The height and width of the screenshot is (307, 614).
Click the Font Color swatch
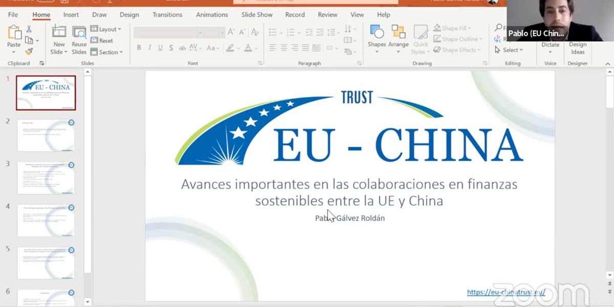(x=248, y=48)
